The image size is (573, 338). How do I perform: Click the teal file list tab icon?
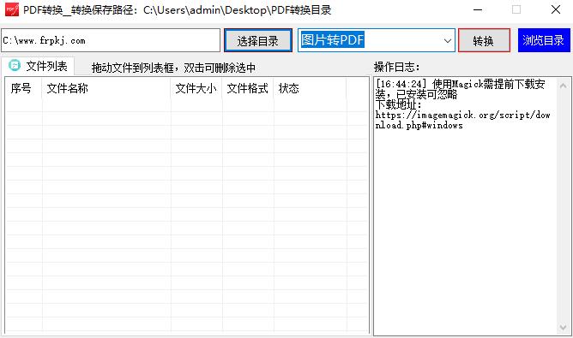(15, 66)
